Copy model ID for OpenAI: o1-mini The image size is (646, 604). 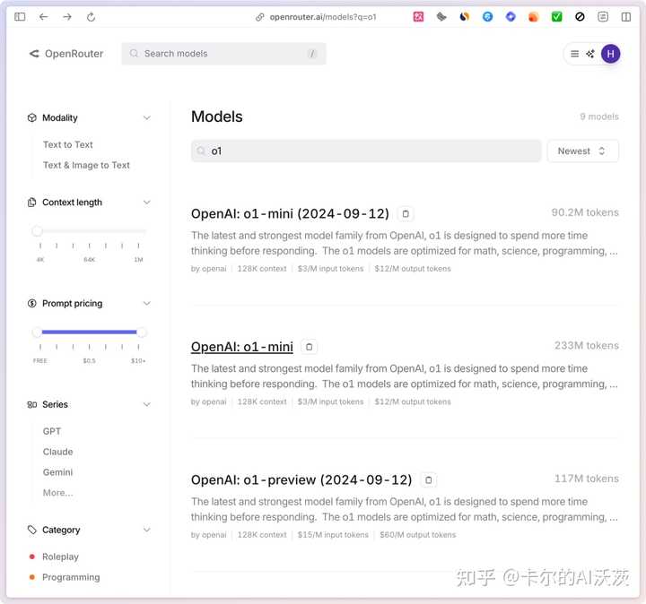(310, 347)
